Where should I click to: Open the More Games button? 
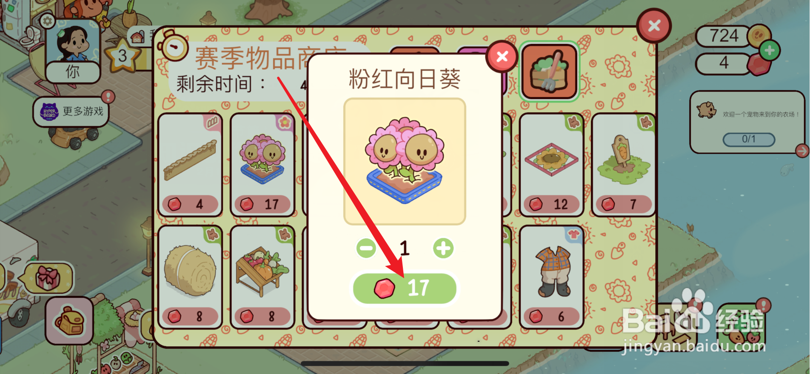point(71,112)
